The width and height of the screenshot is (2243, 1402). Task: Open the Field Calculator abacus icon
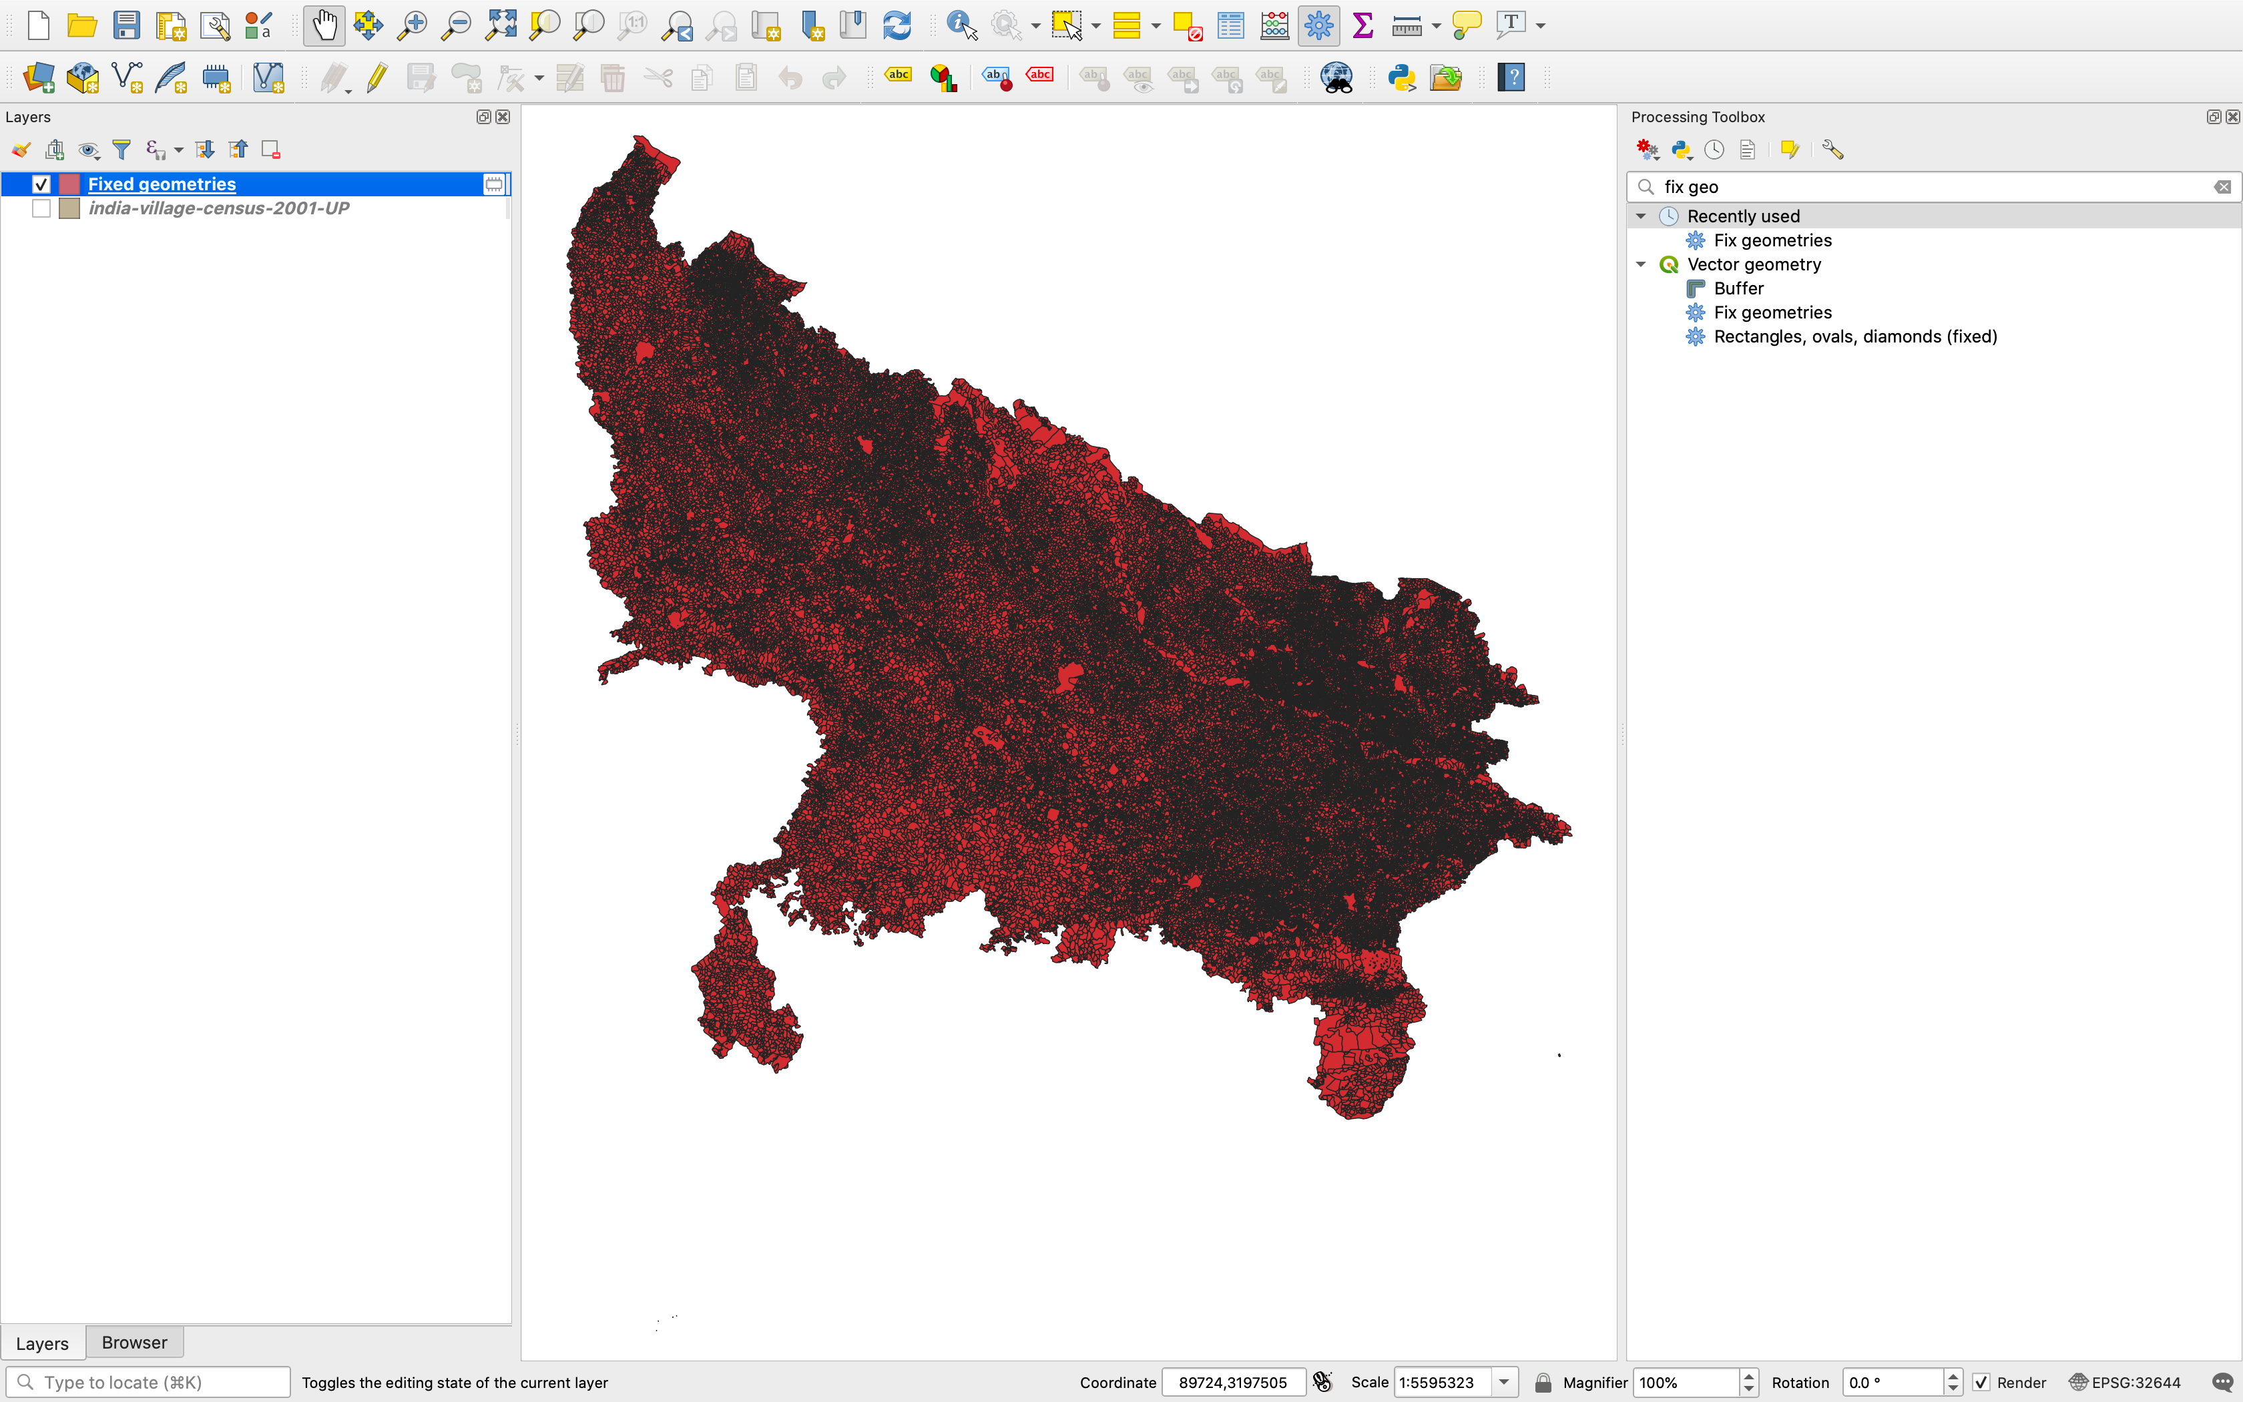pos(1274,25)
